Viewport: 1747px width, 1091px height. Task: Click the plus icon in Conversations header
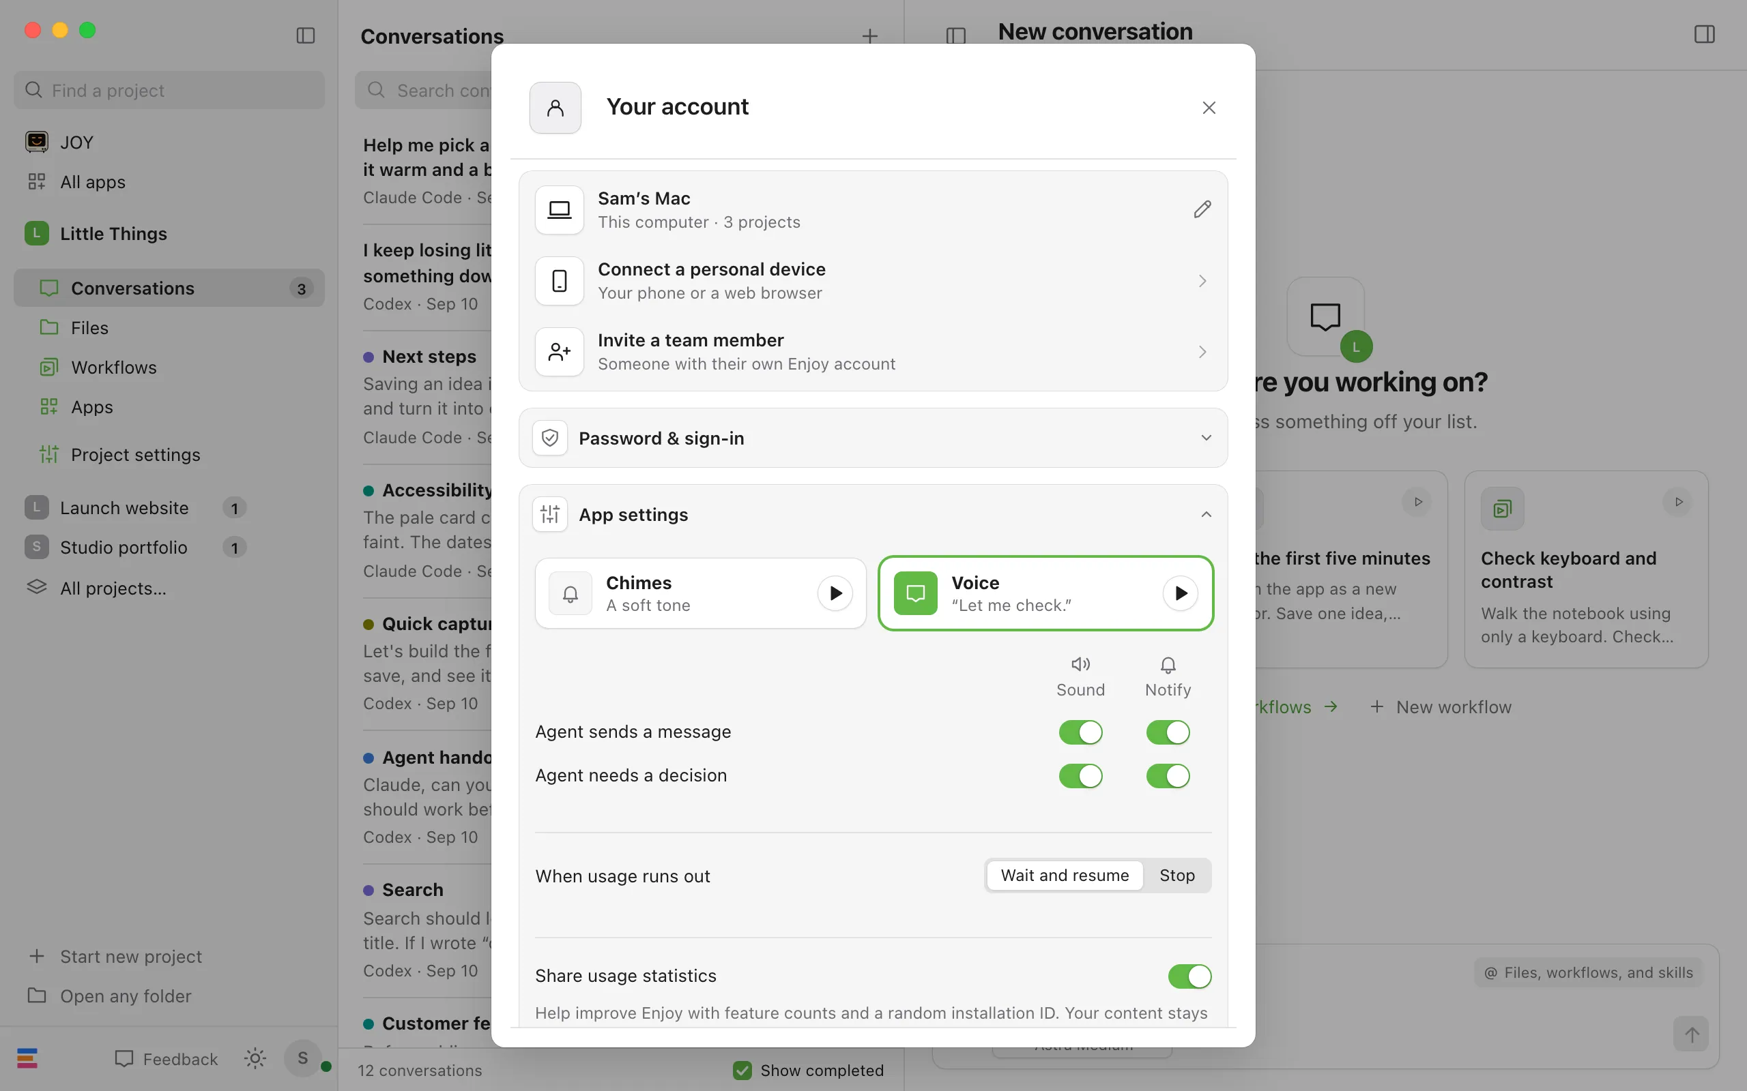tap(870, 36)
